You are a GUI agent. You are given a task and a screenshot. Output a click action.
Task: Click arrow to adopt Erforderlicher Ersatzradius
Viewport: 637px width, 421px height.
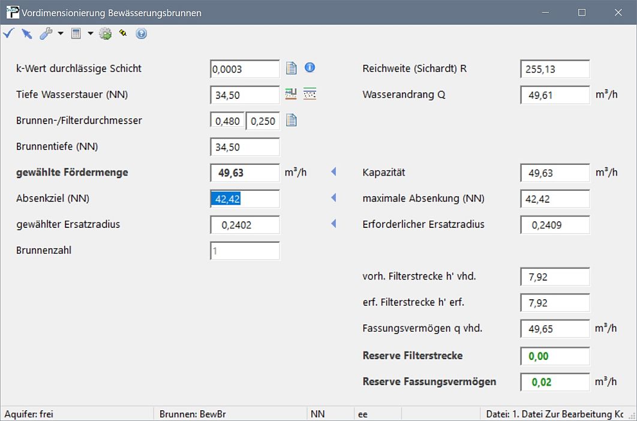333,224
